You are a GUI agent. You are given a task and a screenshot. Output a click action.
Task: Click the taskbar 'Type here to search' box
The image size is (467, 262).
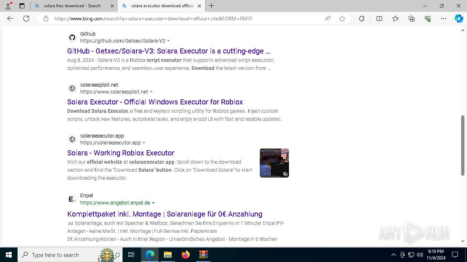[69, 255]
